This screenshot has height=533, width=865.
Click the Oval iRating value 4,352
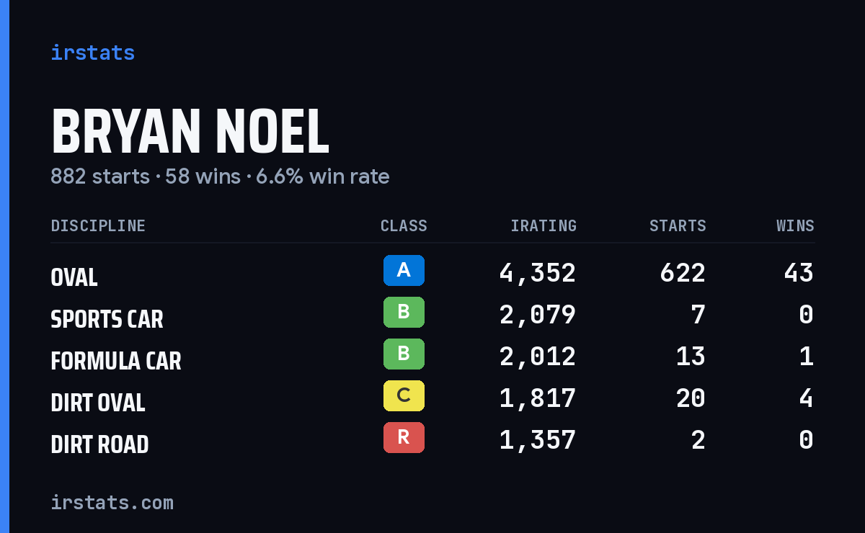tap(538, 273)
